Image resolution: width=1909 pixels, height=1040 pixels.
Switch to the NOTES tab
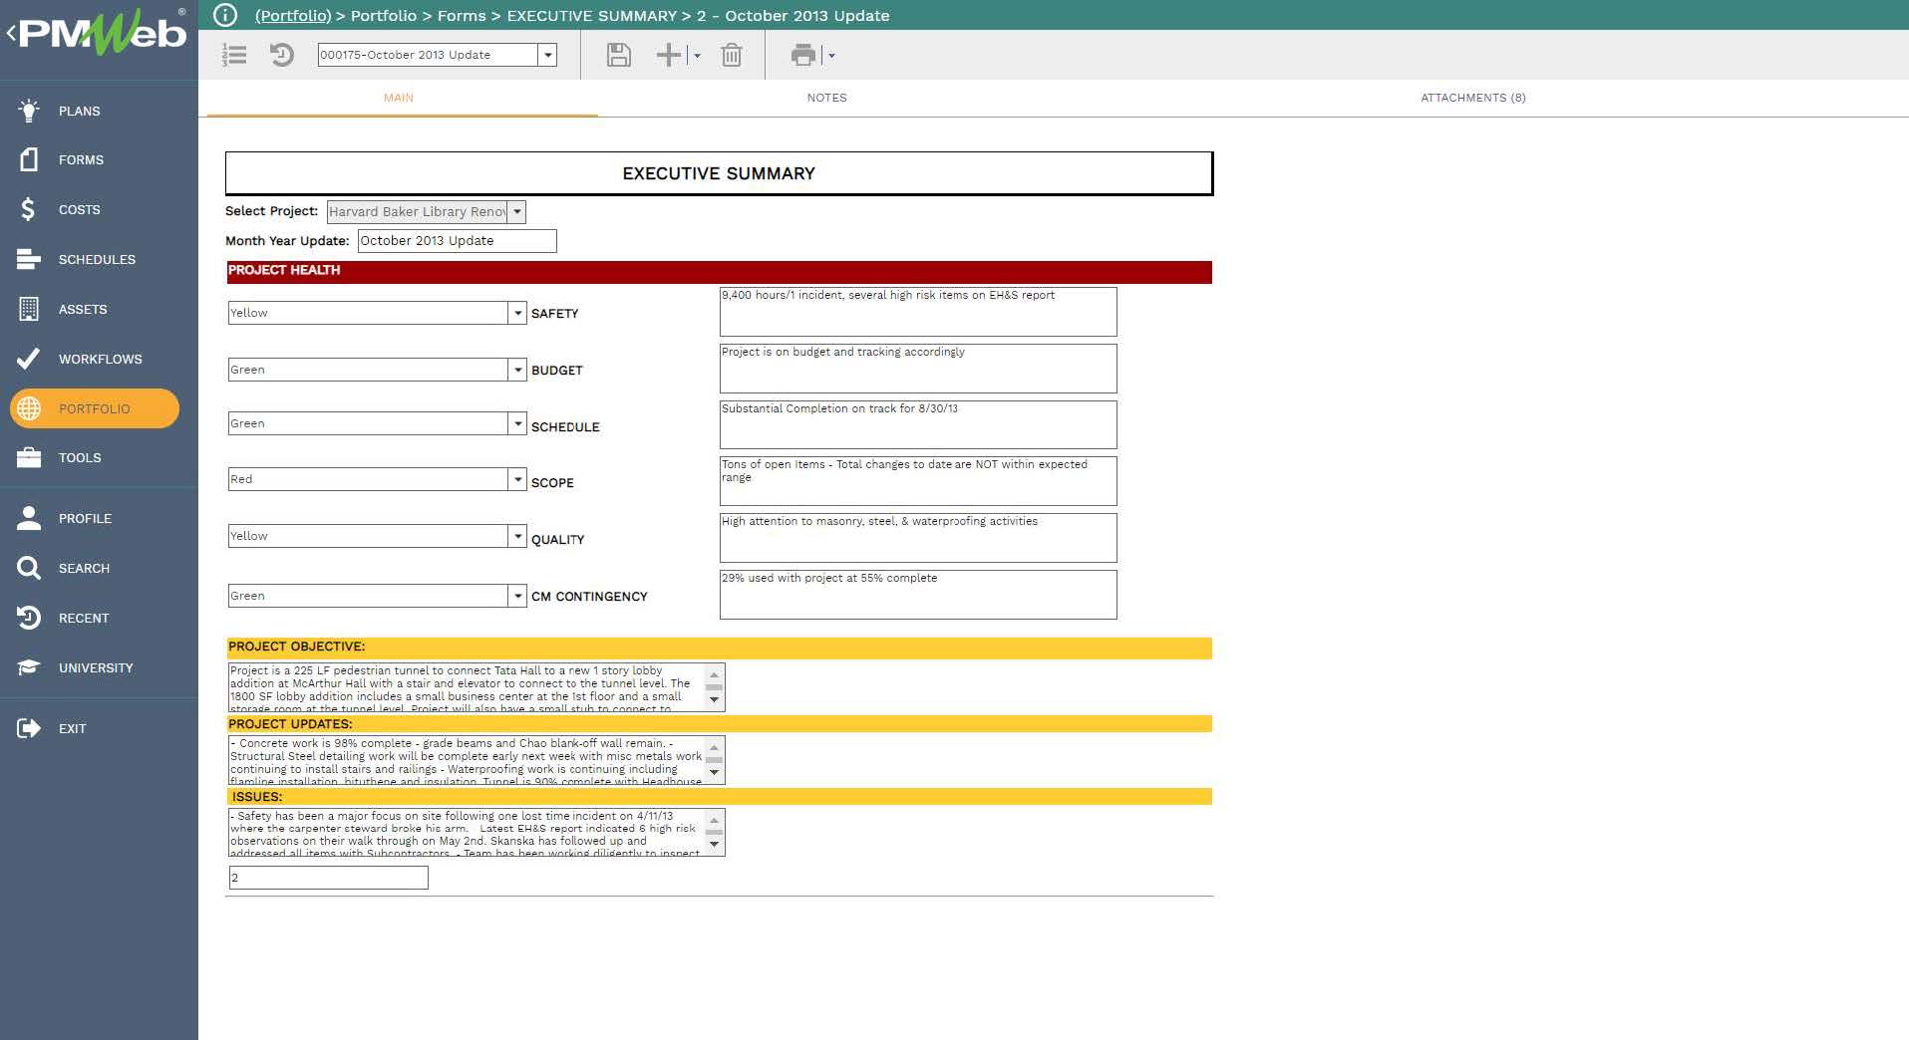[x=826, y=98]
